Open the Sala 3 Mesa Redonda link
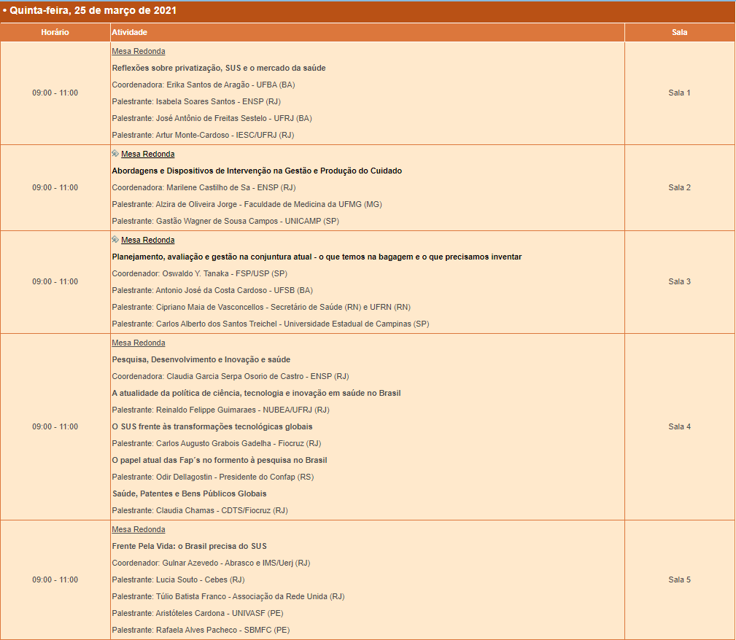 click(x=148, y=240)
